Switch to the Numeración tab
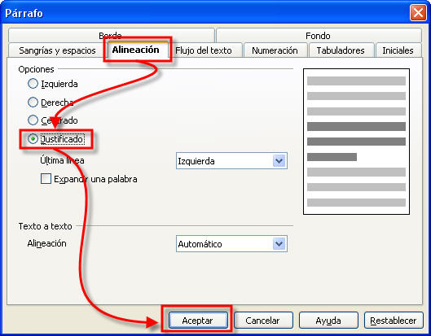 click(x=275, y=50)
